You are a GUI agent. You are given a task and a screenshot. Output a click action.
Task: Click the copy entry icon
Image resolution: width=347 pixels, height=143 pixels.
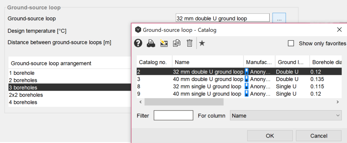coord(177,43)
